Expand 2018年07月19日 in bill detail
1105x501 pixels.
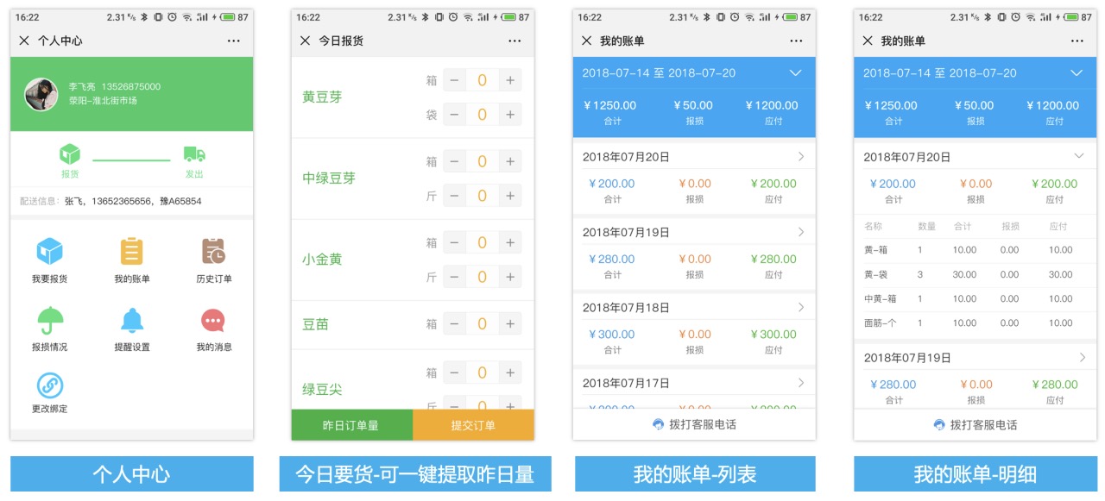click(976, 357)
